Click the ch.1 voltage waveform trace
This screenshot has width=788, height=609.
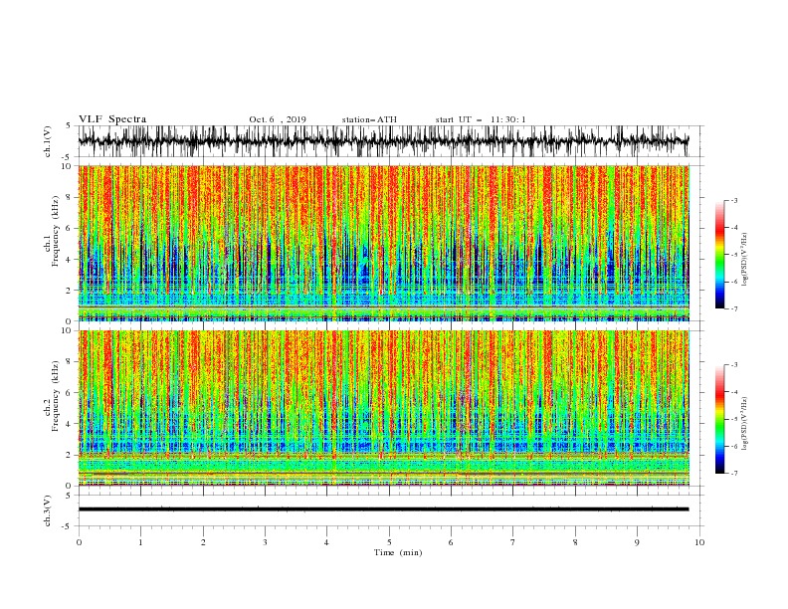(383, 141)
